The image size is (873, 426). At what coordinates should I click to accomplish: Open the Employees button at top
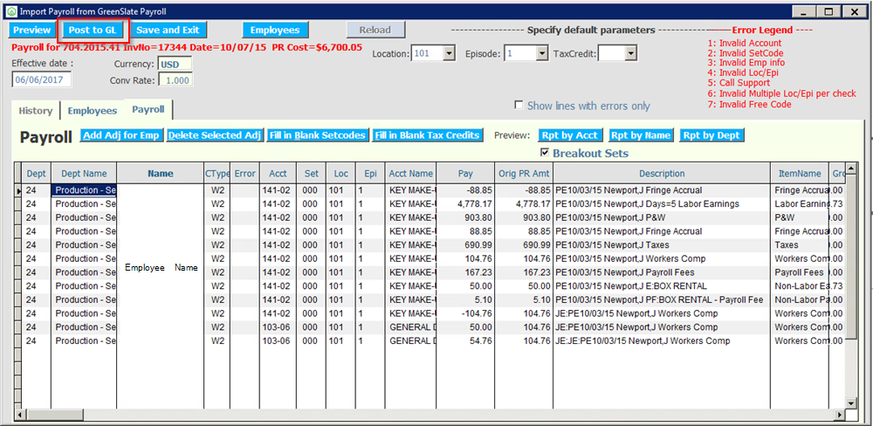[x=275, y=30]
